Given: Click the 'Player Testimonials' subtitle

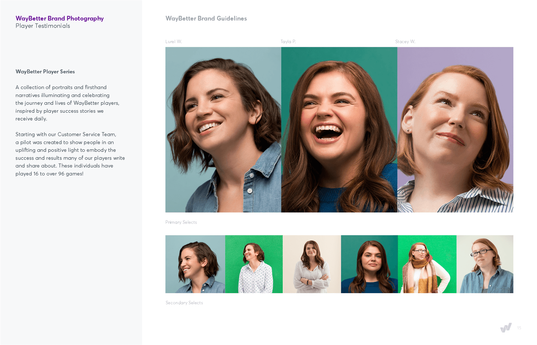Looking at the screenshot, I should [43, 26].
